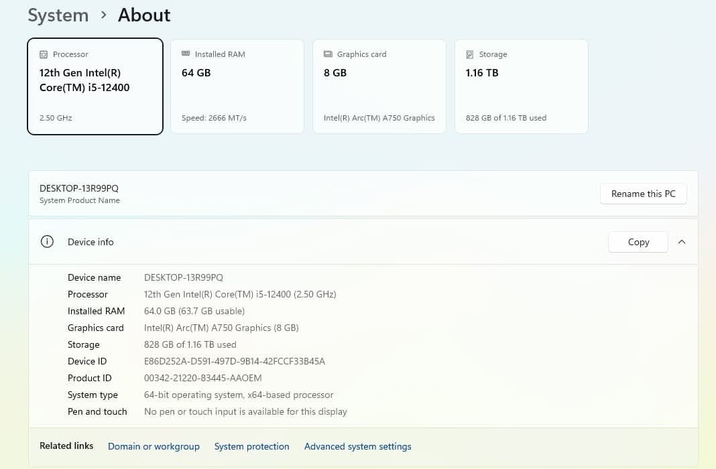
Task: Click the No pen or touch input text
Action: pos(245,411)
